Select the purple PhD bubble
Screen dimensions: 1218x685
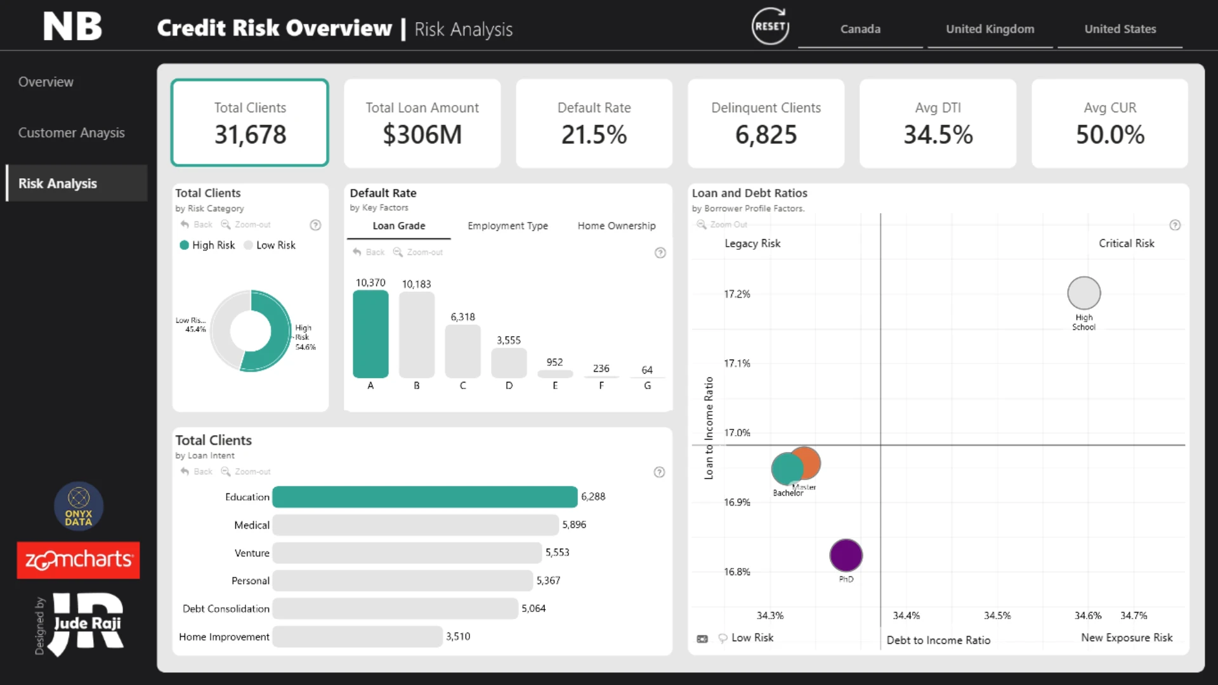point(846,556)
